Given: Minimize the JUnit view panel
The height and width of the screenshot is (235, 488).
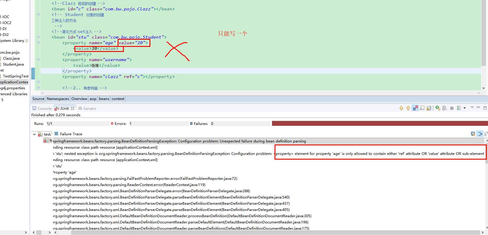Looking at the screenshot, I should point(478,107).
